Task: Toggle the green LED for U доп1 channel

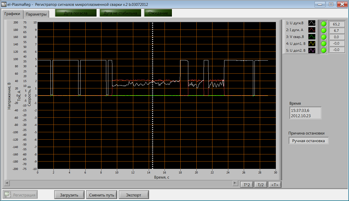Action: (x=324, y=44)
